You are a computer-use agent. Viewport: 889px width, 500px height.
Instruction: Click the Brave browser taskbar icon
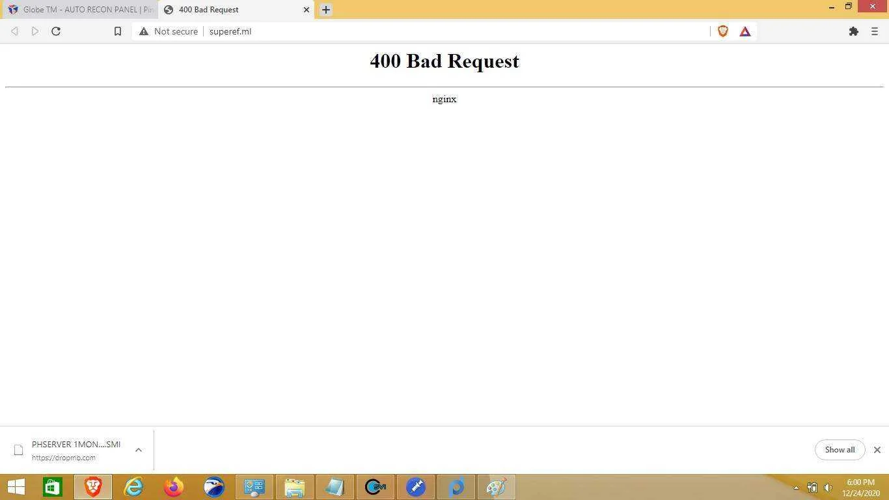click(92, 487)
